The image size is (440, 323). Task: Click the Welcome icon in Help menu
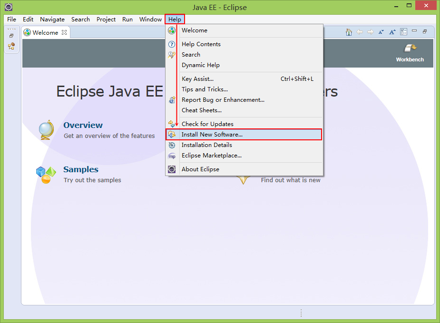(x=172, y=30)
